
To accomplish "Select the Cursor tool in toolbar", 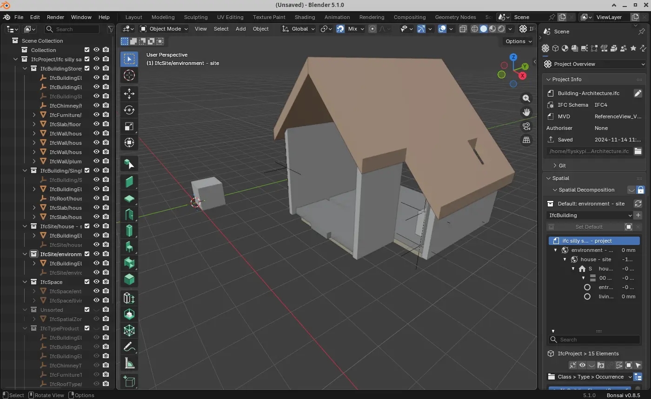I will click(x=129, y=76).
